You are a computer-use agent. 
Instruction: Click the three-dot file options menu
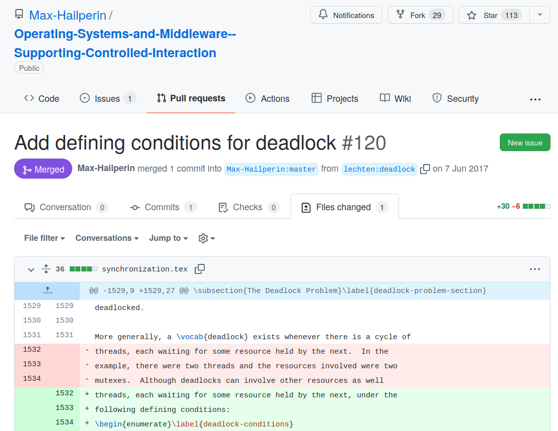[x=535, y=269]
